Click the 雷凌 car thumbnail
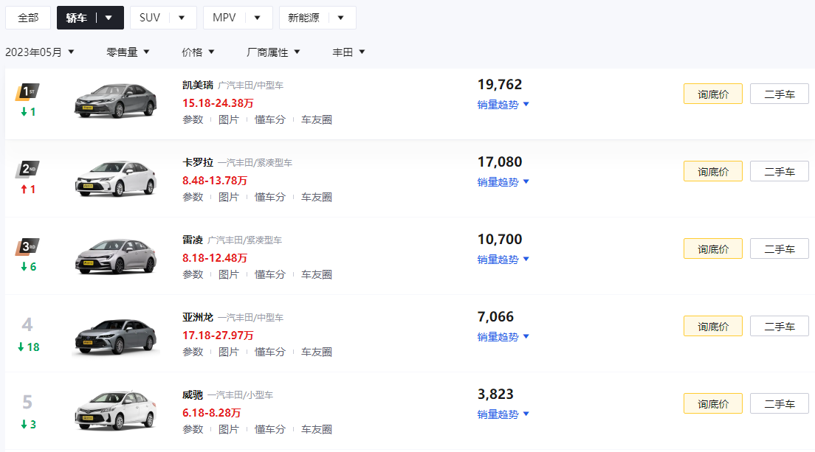Image resolution: width=815 pixels, height=452 pixels. coord(115,256)
